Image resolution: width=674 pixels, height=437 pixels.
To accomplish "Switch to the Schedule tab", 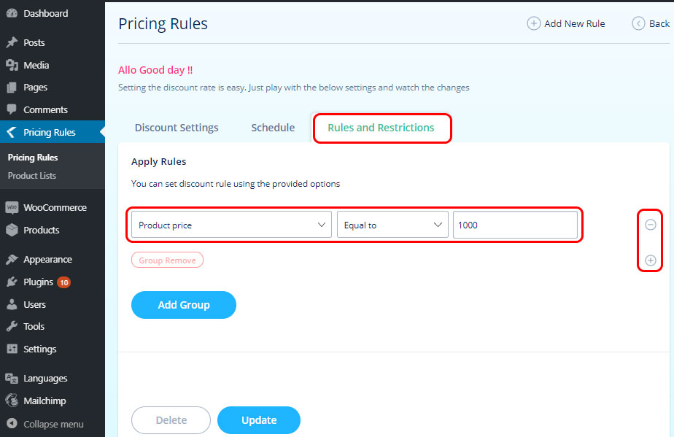I will click(x=273, y=128).
